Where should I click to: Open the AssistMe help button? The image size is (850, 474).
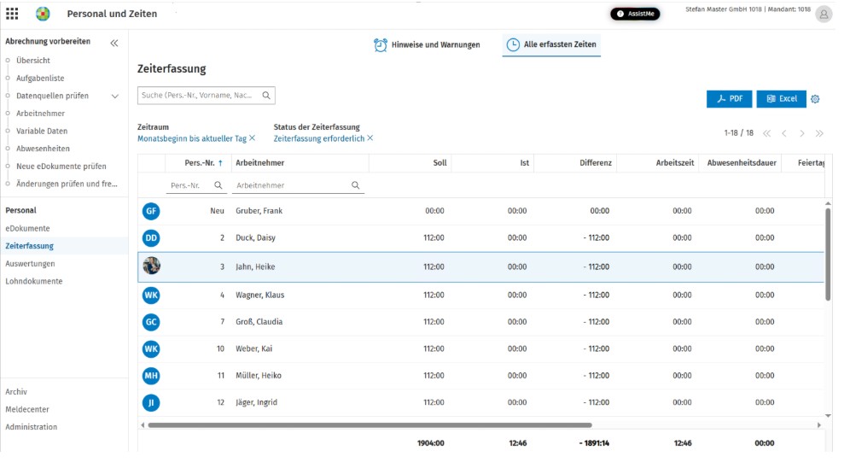(x=635, y=14)
